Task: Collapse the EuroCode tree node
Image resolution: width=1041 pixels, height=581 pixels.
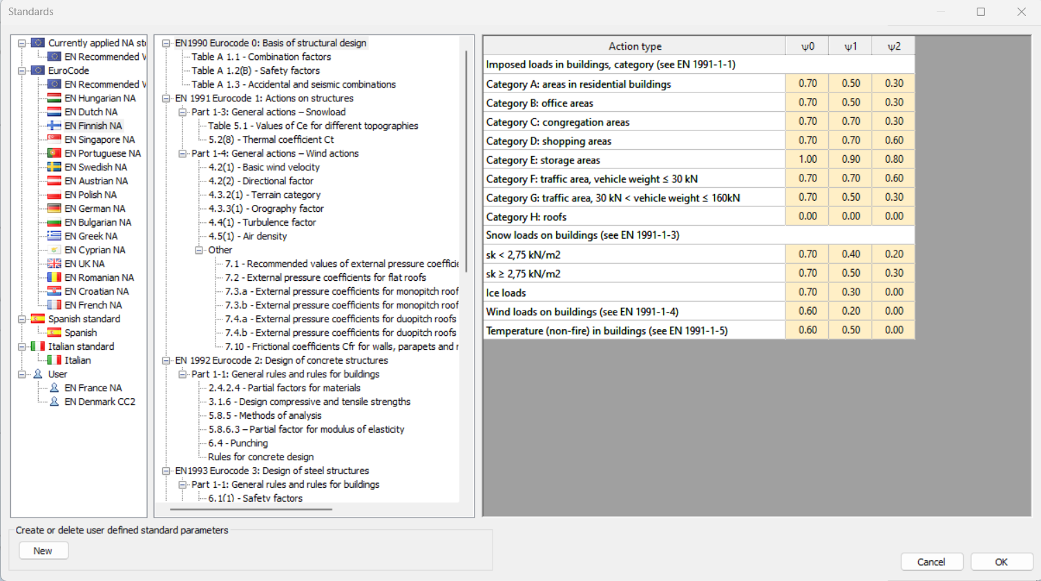Action: [x=21, y=70]
